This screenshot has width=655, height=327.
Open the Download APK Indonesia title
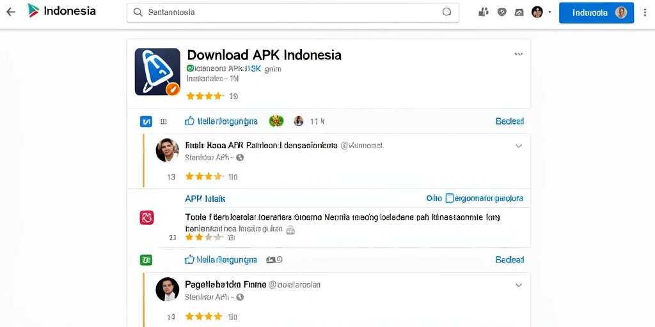264,55
